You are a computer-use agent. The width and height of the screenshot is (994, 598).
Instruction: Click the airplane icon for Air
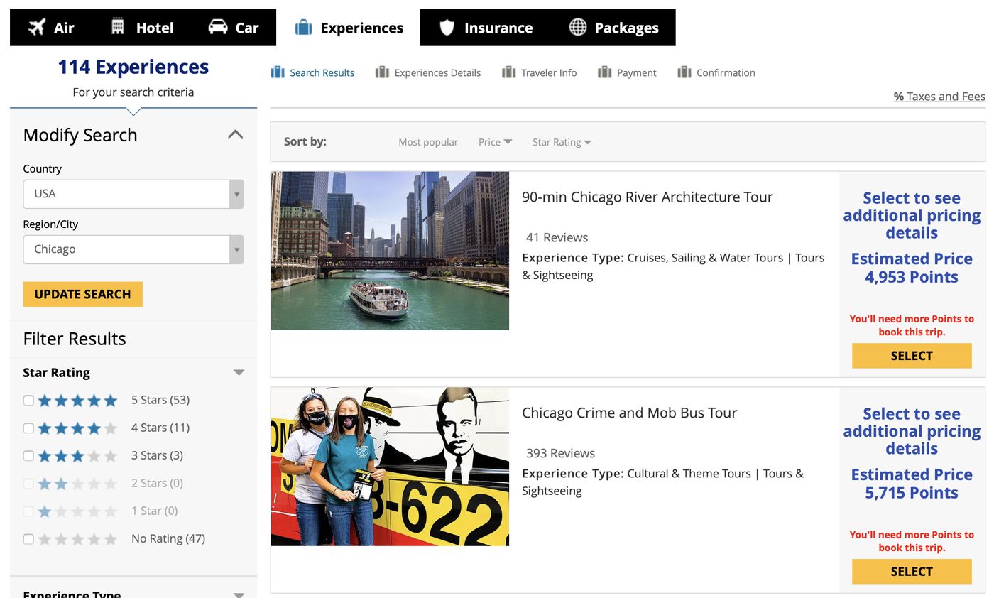36,28
